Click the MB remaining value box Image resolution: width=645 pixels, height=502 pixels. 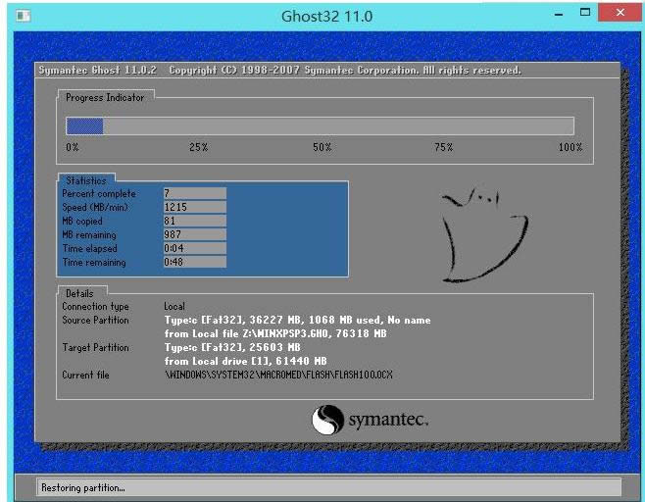pyautogui.click(x=194, y=234)
